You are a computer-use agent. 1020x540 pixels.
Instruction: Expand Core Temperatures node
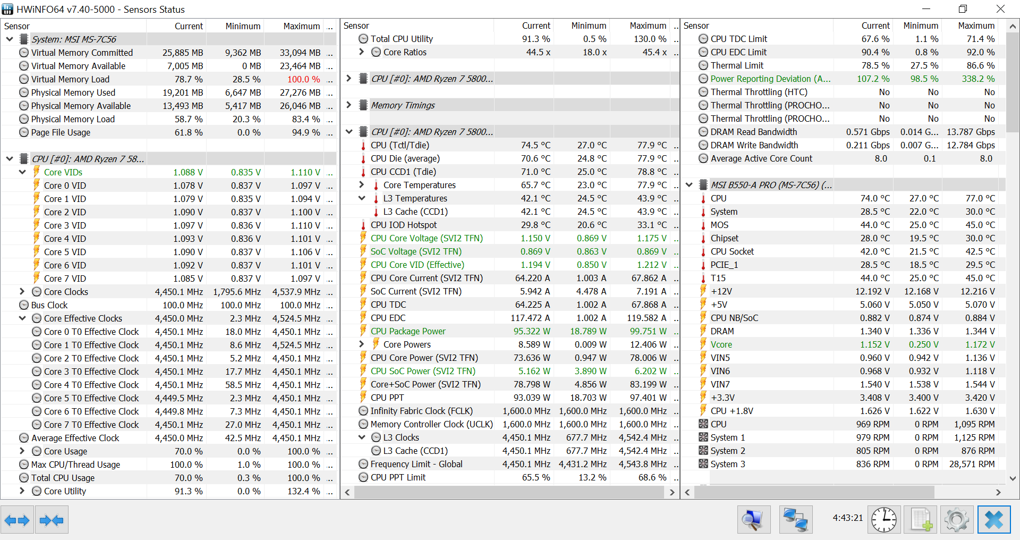coord(362,184)
